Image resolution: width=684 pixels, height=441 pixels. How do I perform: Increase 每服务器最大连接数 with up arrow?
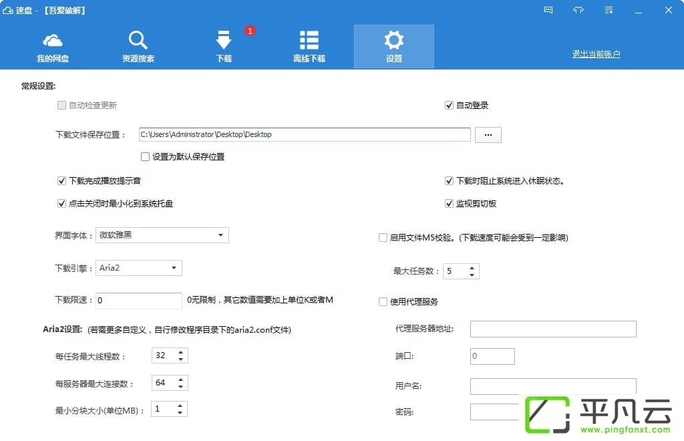180,379
